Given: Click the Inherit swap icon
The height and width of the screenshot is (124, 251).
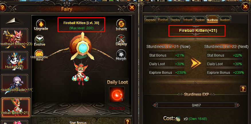Looking at the screenshot, I should [x=121, y=24].
